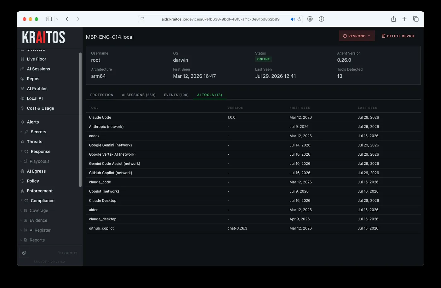
Task: Click the Anthropic (network) row
Action: coord(253,127)
